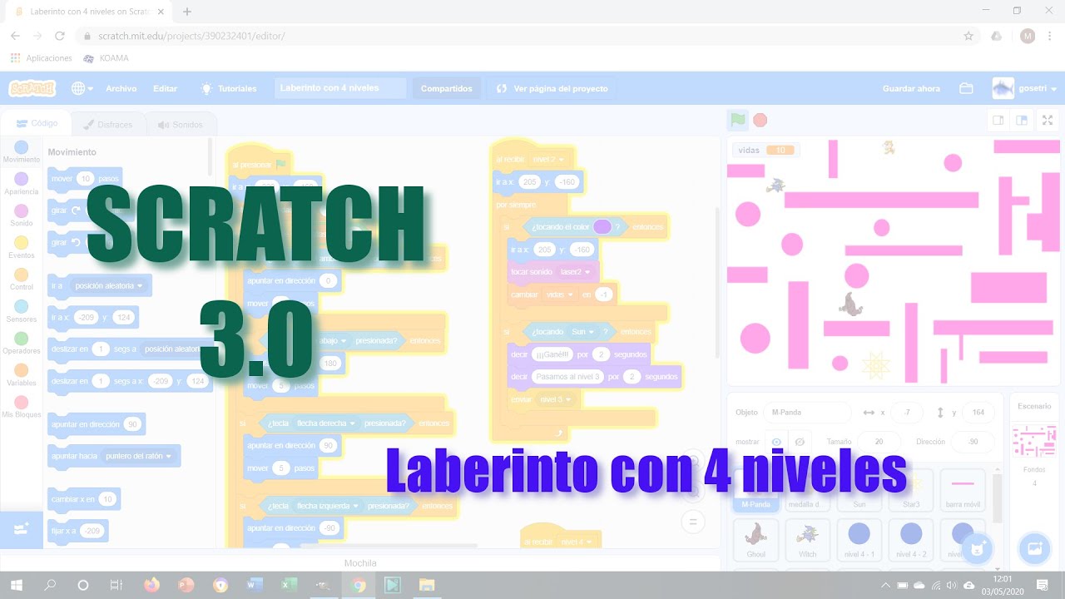Open the 'Sun' dropdown in tocando block
1065x599 pixels.
583,331
